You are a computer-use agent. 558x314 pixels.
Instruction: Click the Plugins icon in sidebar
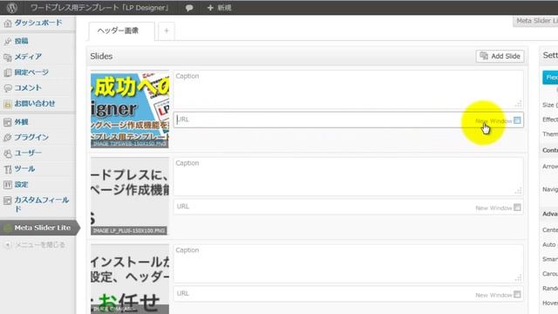coord(8,138)
